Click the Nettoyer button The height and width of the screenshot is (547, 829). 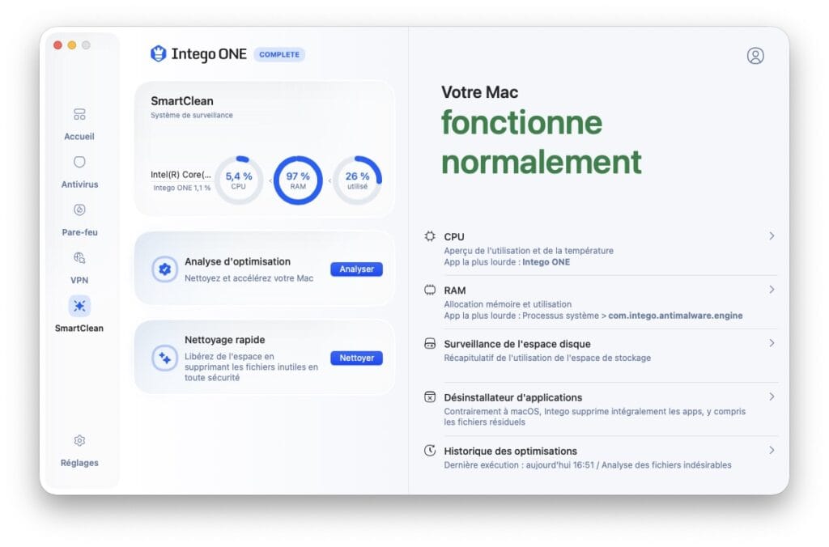(x=356, y=358)
